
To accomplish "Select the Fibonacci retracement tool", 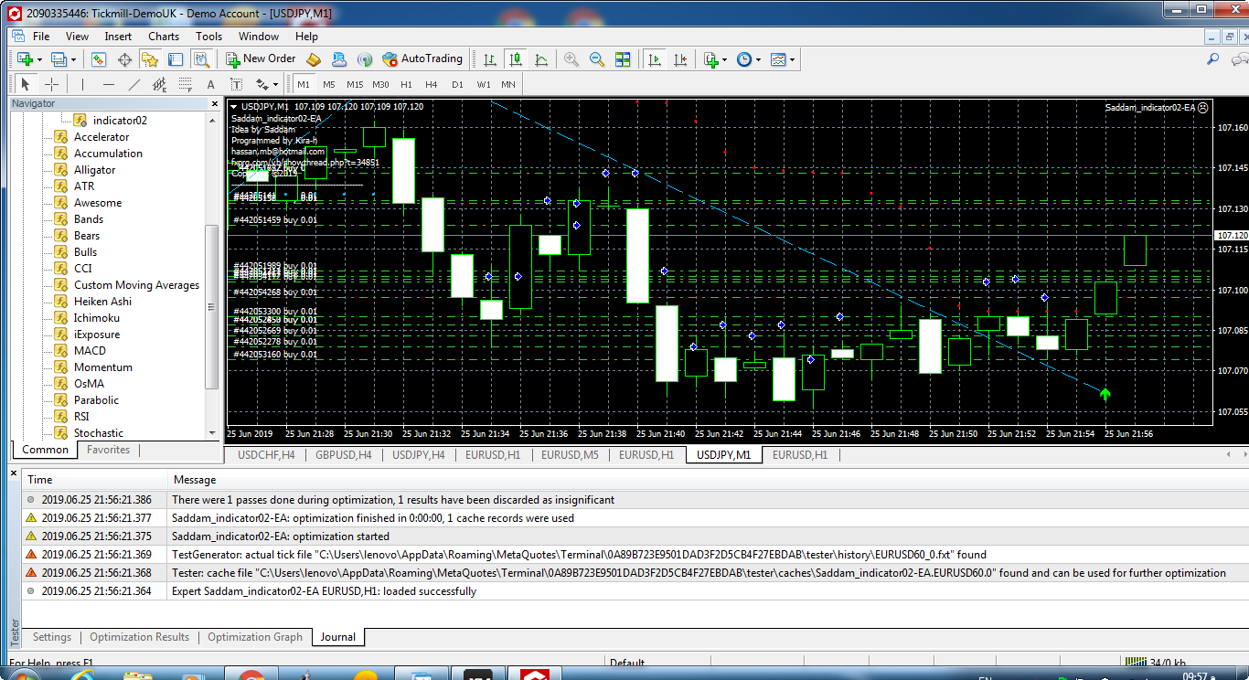I will pyautogui.click(x=186, y=84).
